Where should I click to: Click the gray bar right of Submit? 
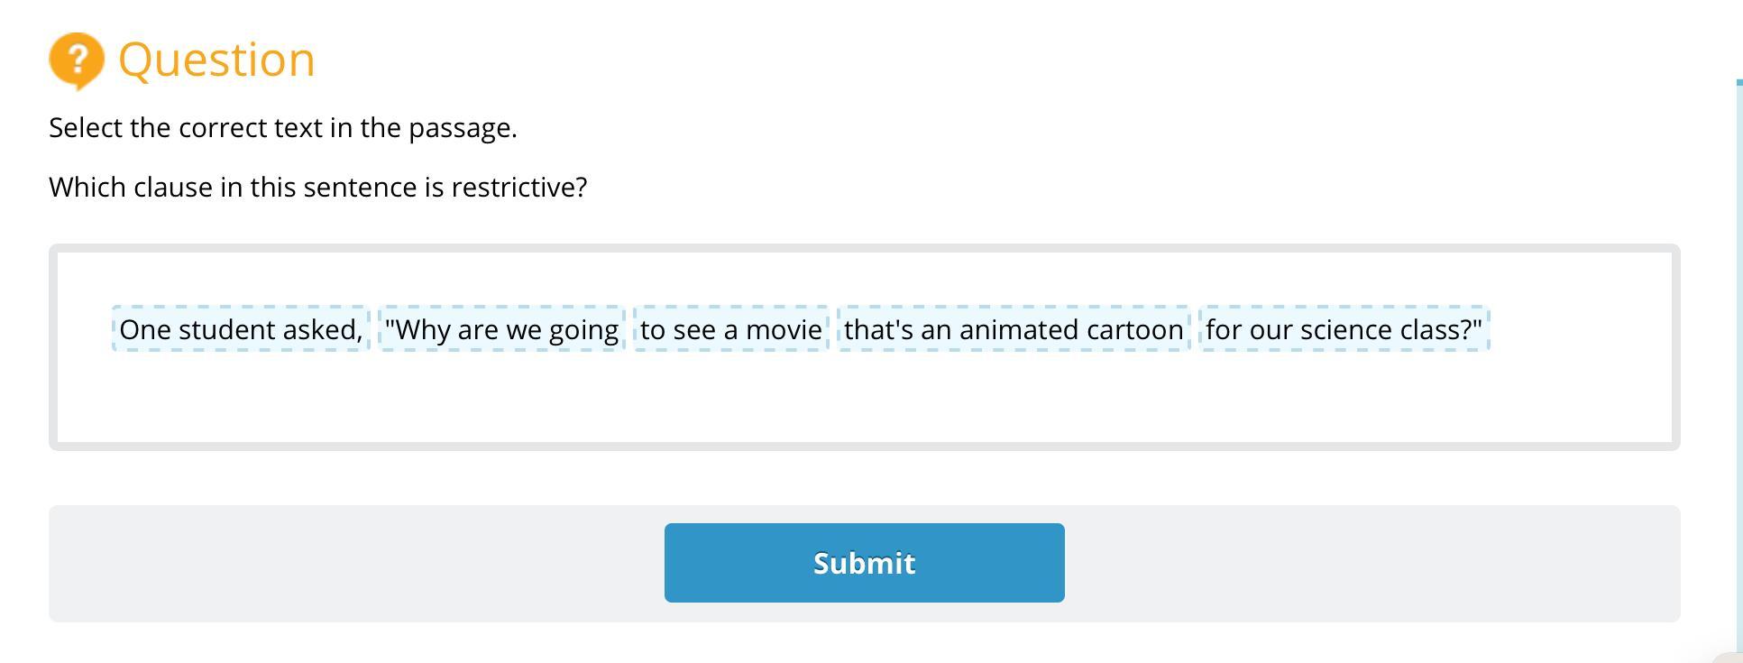[x=1371, y=564]
